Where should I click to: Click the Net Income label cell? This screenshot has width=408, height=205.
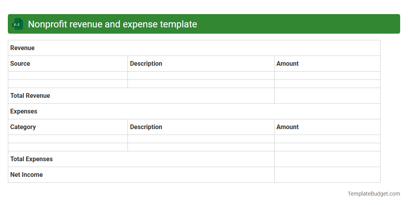click(141, 174)
